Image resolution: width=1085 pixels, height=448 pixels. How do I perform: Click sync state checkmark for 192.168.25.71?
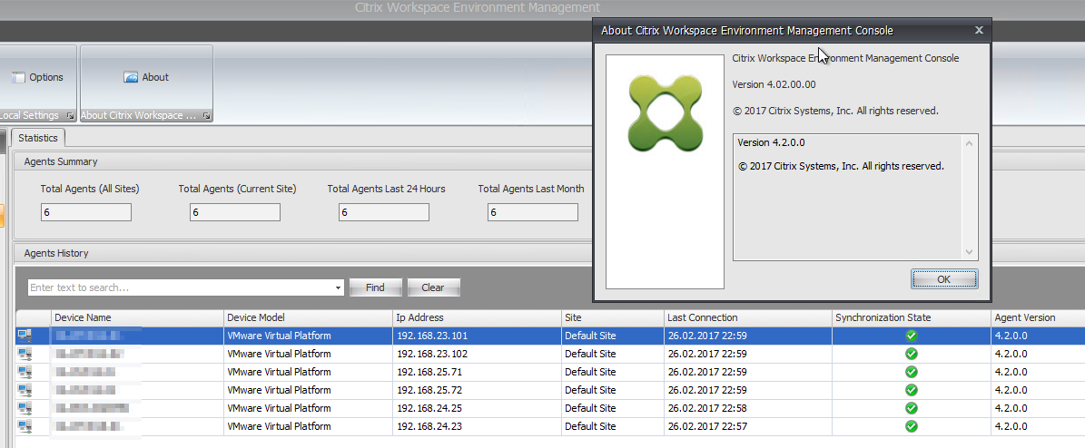pyautogui.click(x=912, y=372)
